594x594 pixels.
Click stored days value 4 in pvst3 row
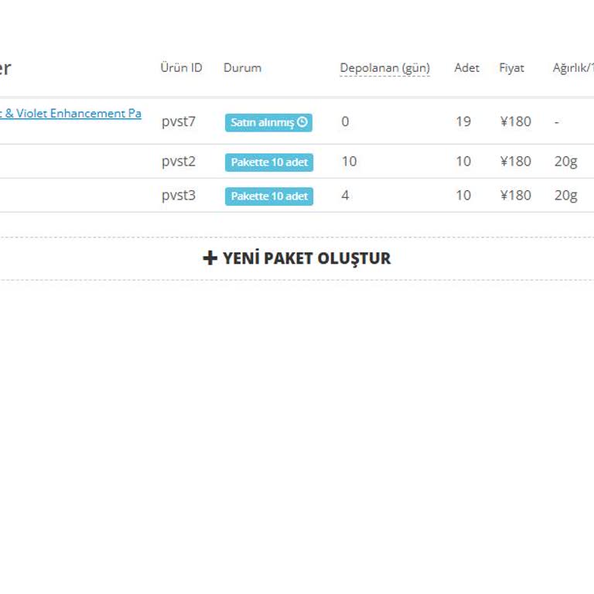coord(345,196)
